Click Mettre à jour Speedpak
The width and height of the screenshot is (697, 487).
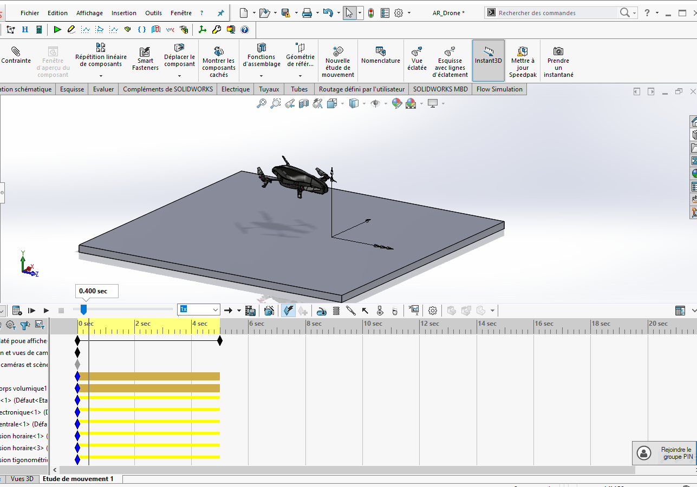[x=523, y=62]
